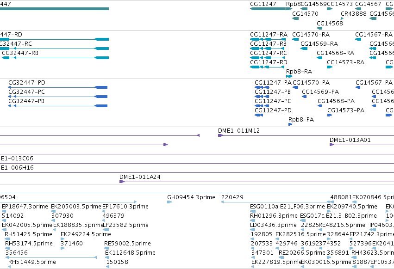The image size is (394, 269).
Task: Click the CG14570-PA protein label
Action: (311, 83)
